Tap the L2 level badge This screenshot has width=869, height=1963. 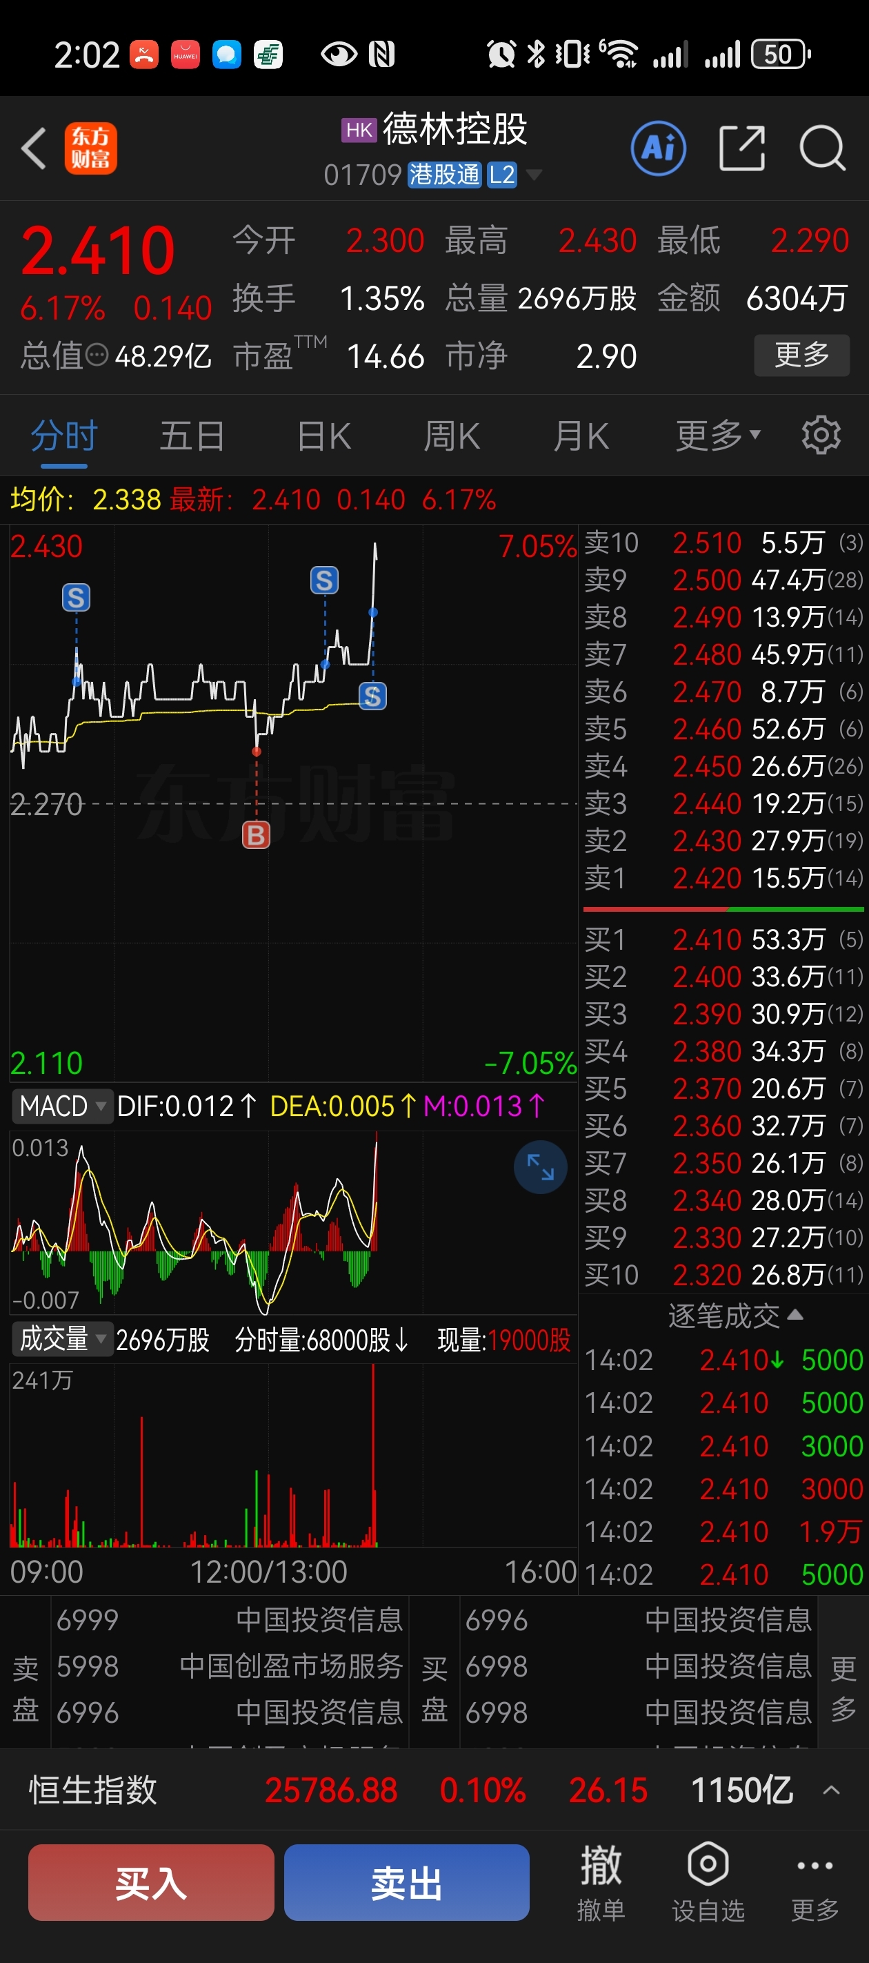(x=502, y=175)
